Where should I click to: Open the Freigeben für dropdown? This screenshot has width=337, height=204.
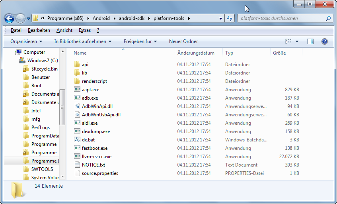coord(140,41)
